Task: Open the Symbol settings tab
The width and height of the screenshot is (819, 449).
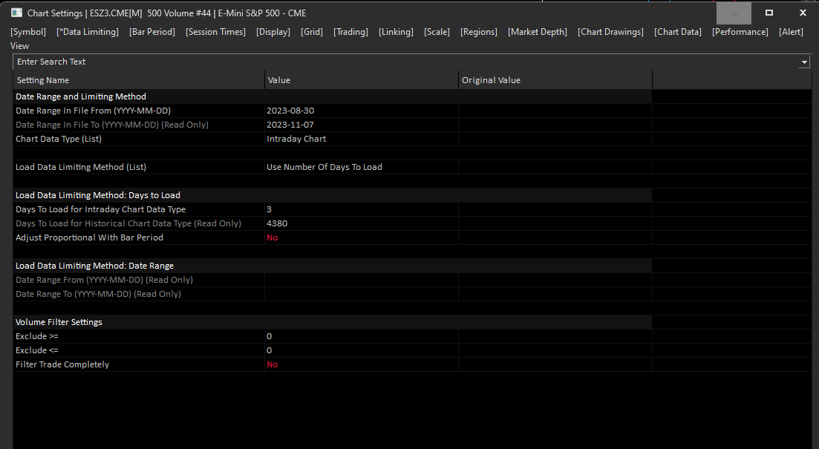Action: (28, 32)
